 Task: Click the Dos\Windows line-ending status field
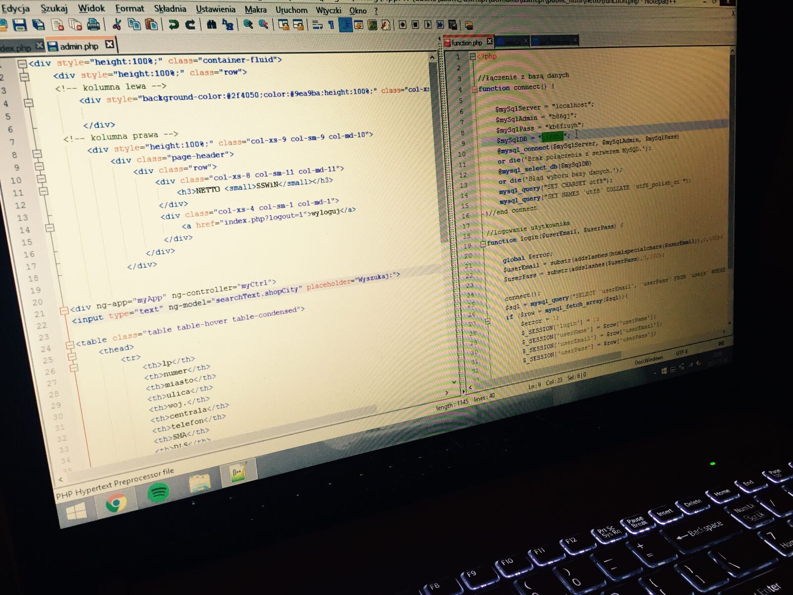pos(649,359)
